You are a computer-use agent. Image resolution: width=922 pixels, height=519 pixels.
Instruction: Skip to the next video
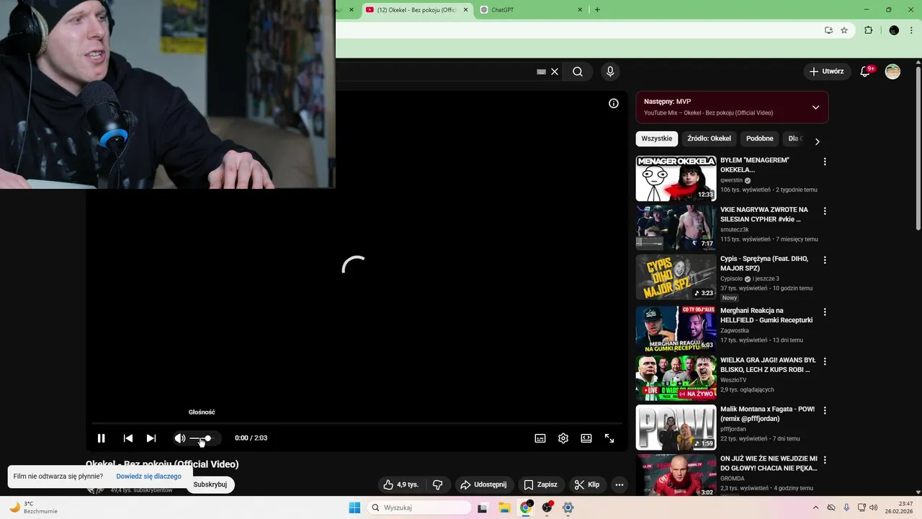(151, 438)
